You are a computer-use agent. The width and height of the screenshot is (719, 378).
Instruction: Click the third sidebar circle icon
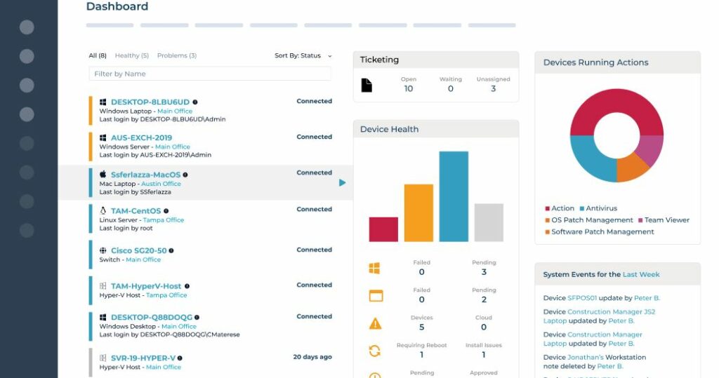click(x=27, y=86)
